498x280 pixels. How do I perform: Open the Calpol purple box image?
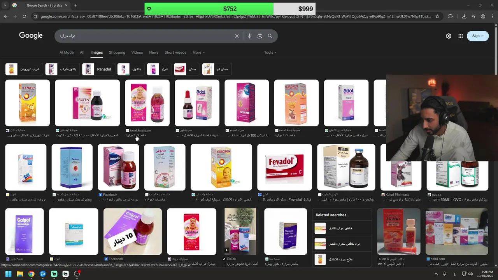point(25,231)
